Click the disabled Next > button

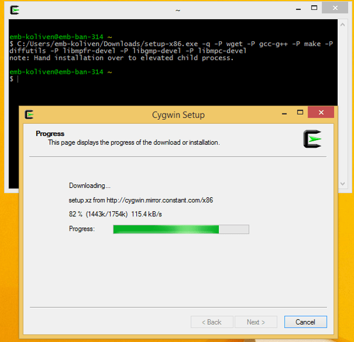click(x=256, y=322)
